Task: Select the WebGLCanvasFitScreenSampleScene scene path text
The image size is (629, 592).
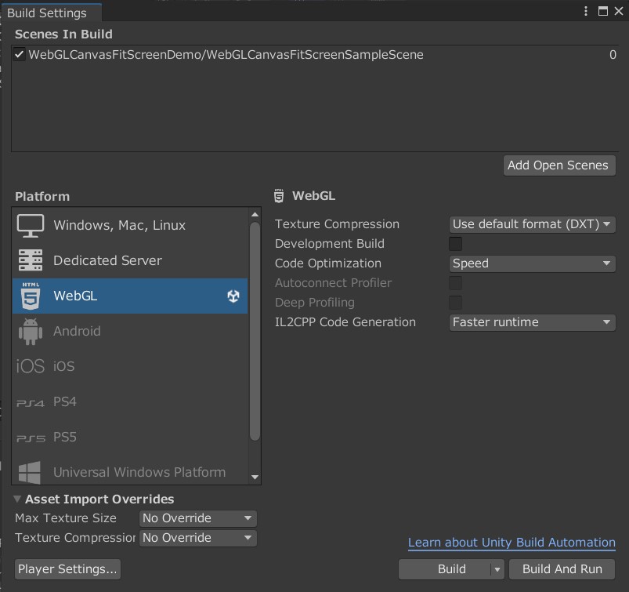Action: (x=226, y=55)
